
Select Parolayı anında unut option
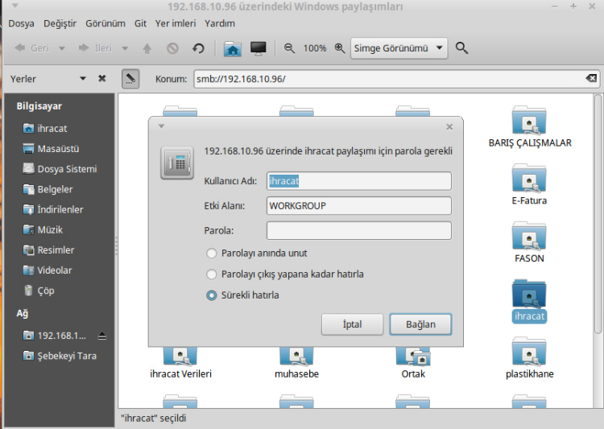point(257,254)
